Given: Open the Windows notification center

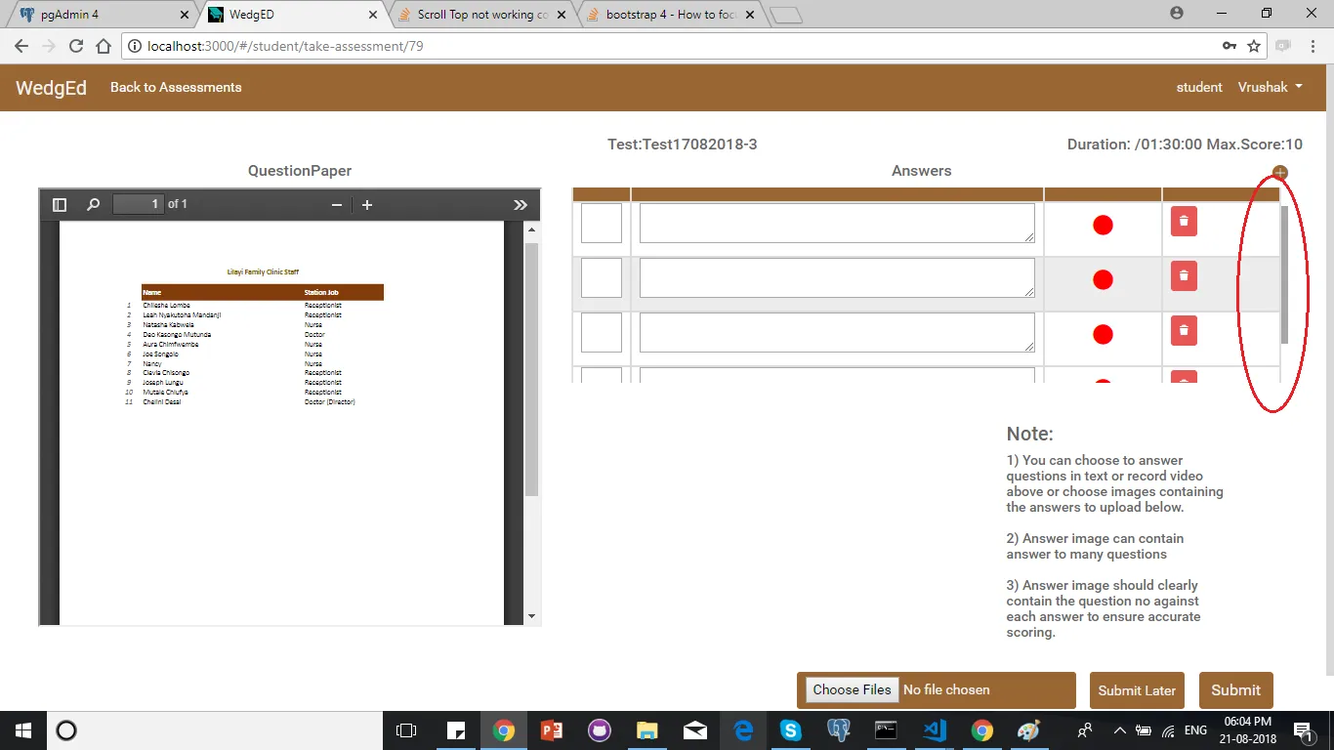Looking at the screenshot, I should point(1302,730).
